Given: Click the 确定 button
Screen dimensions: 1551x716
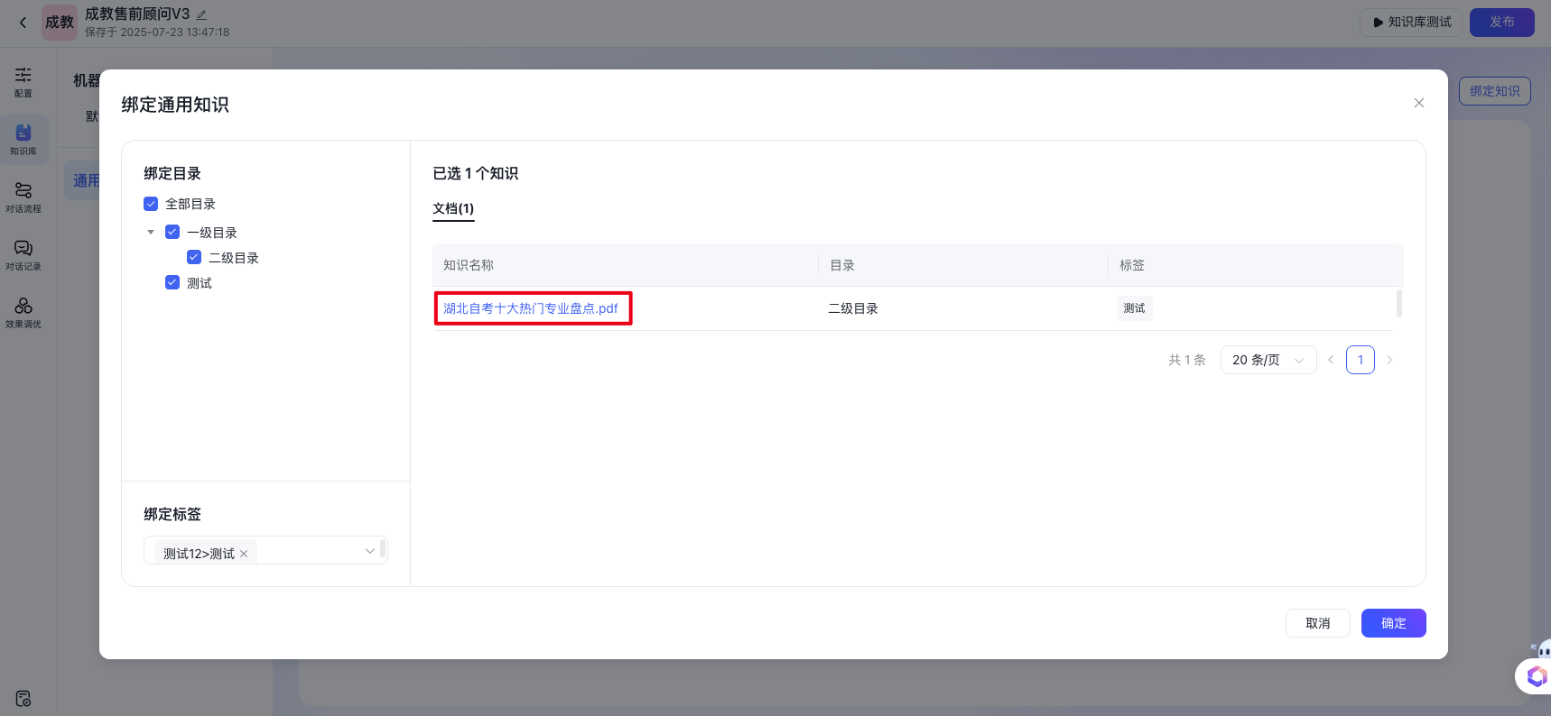Looking at the screenshot, I should [x=1393, y=623].
